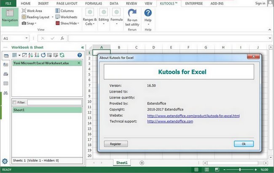Open the AutoText pane in sidebar
Image resolution: width=274 pixels, height=173 pixels.
pos(6,65)
